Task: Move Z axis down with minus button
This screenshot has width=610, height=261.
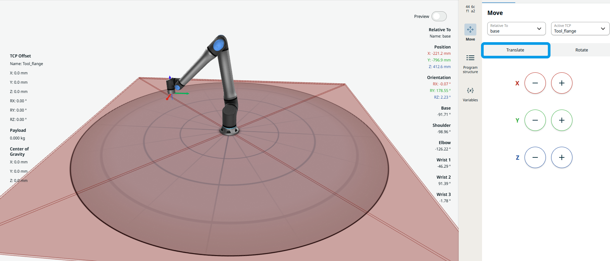Action: tap(535, 157)
